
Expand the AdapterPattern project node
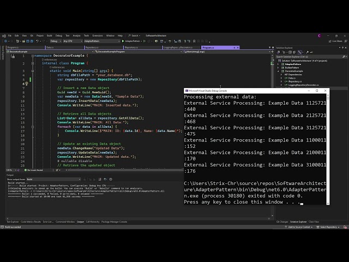278,64
